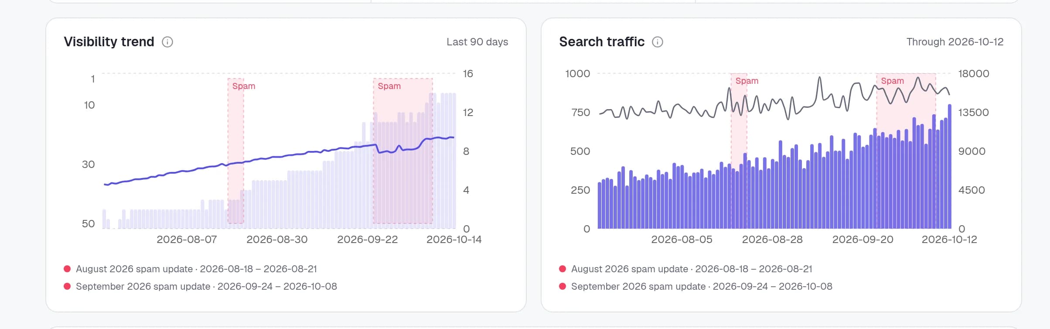Click the 2026-10-12 x-axis label under Search traffic chart
The image size is (1050, 329).
[x=949, y=240]
